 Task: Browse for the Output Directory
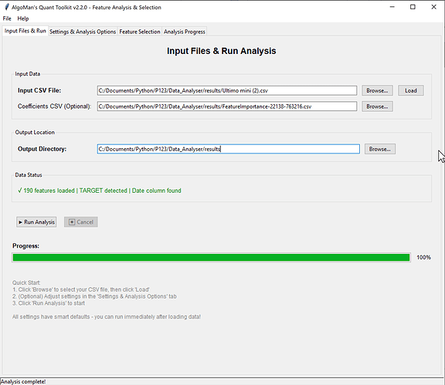(380, 149)
